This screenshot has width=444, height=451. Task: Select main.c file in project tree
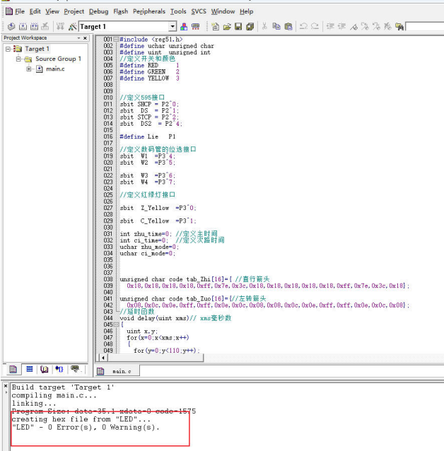[55, 69]
